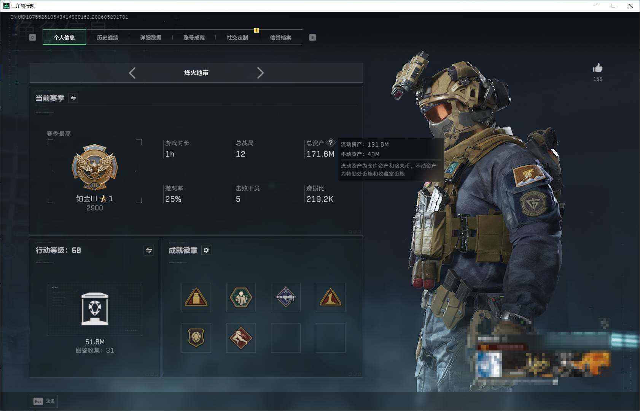
Task: Click the Q key previous-tab icon
Action: [32, 37]
